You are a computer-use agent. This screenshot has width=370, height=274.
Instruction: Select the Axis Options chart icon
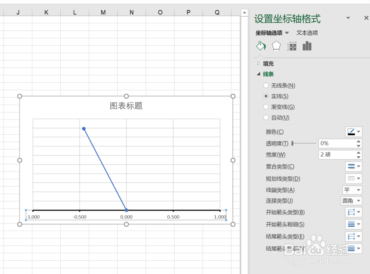click(307, 46)
